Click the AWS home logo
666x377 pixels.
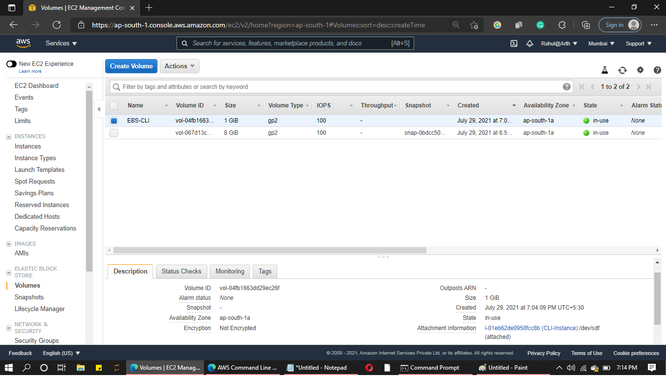(23, 43)
